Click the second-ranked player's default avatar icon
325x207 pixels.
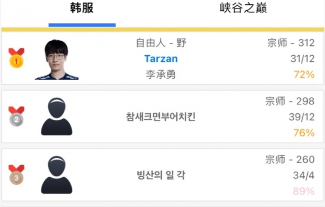coord(57,116)
